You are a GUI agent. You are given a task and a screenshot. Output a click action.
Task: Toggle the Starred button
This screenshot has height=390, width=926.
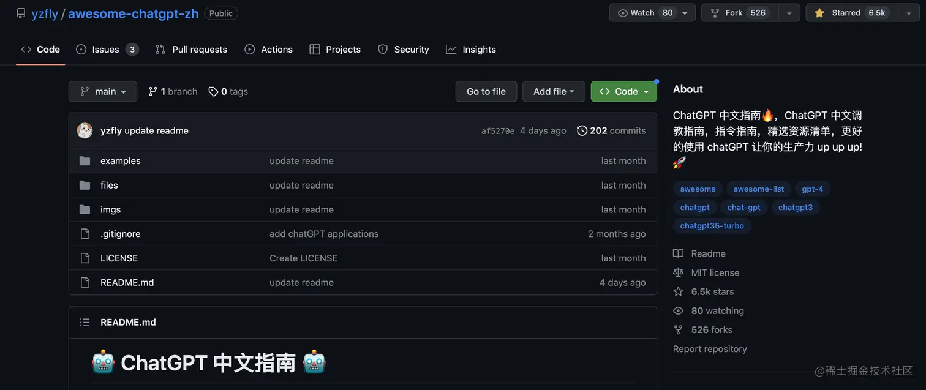point(852,13)
